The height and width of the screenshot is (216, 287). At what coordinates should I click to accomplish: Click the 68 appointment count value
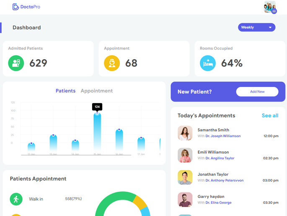pyautogui.click(x=131, y=63)
